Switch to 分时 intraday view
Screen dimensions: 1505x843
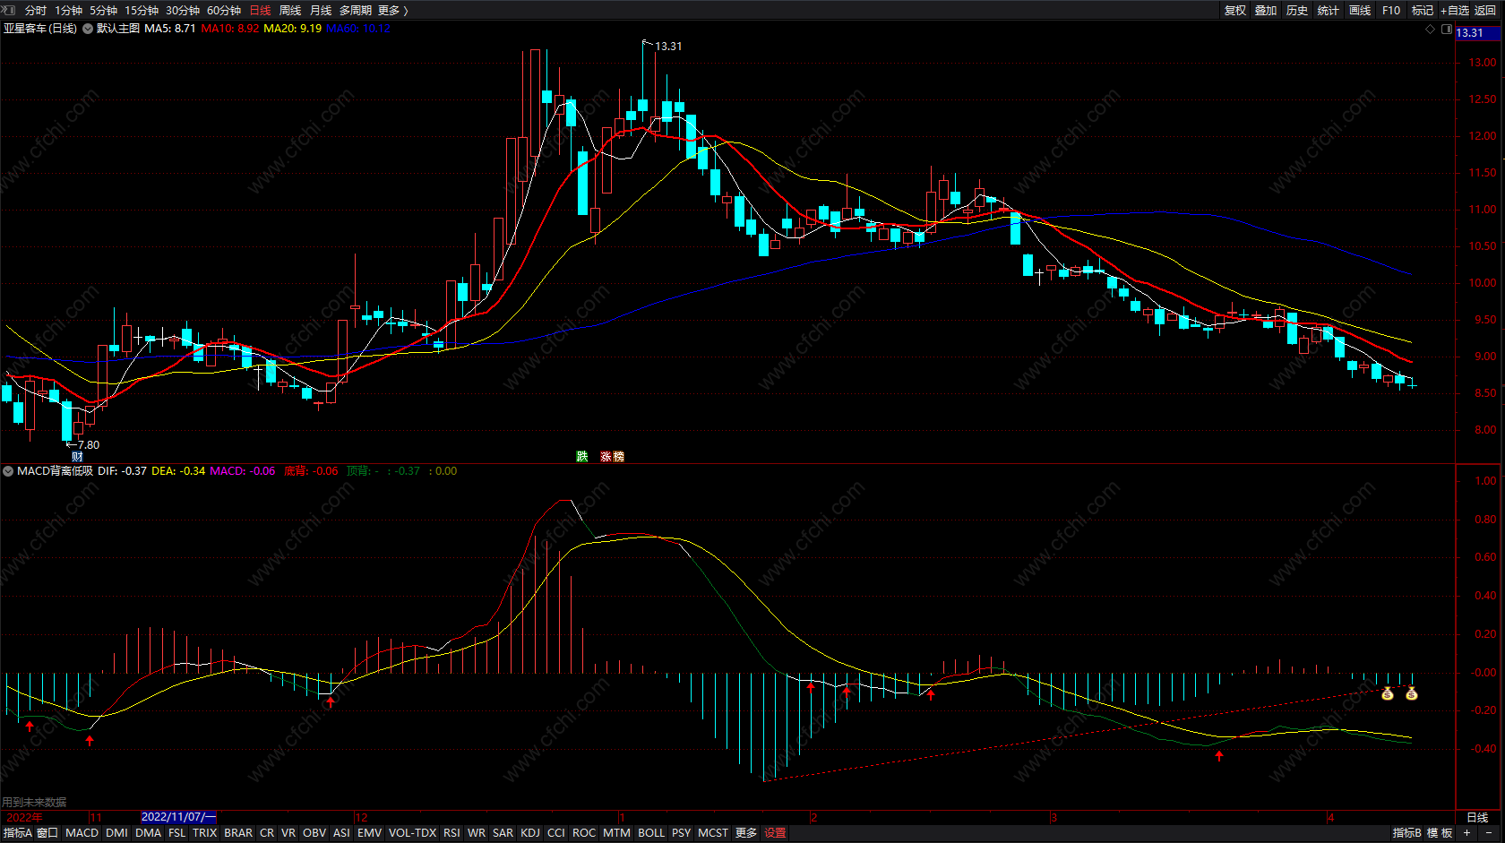tap(36, 10)
